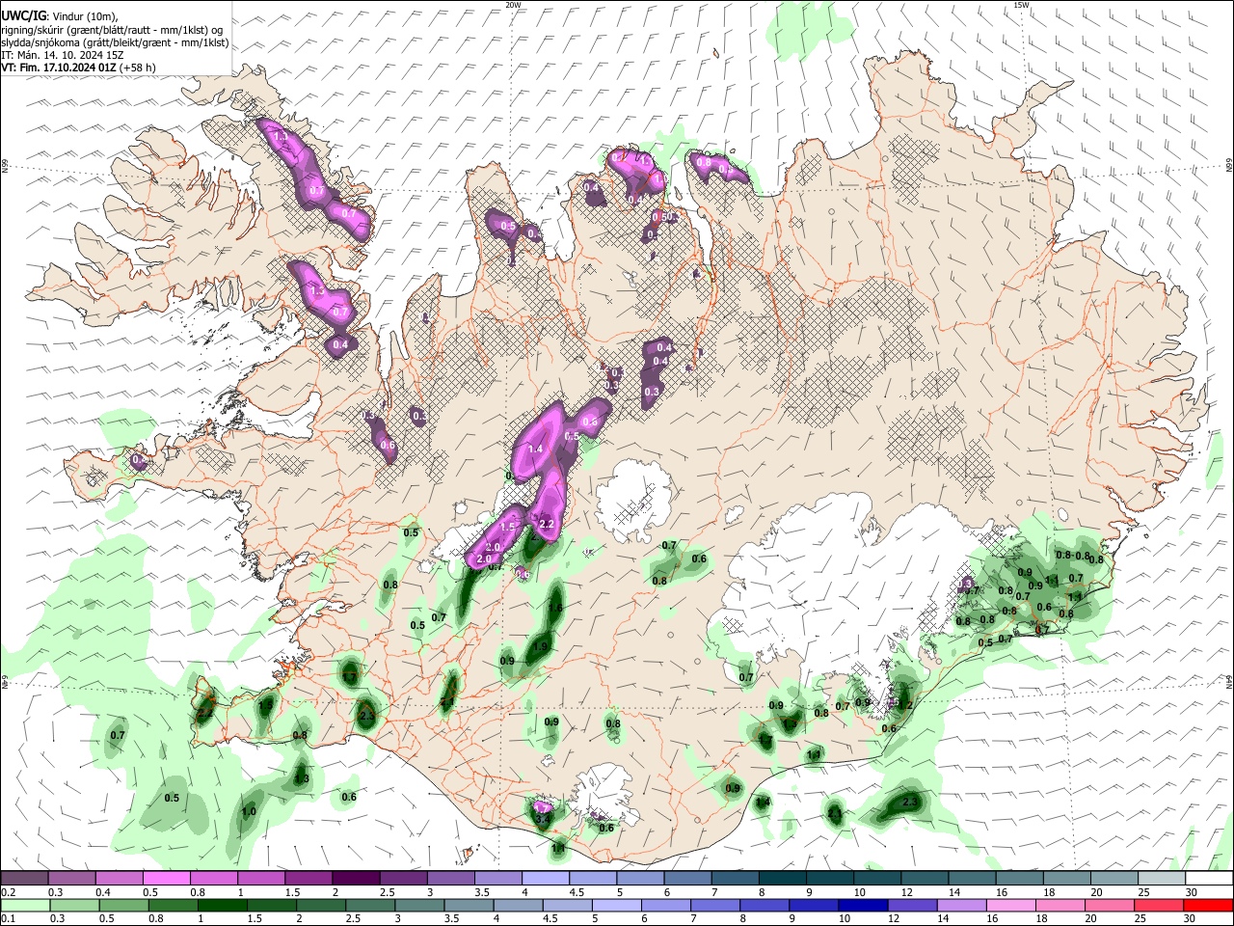
Task: Click the purple 2.2 snowfall value
Action: click(x=546, y=525)
